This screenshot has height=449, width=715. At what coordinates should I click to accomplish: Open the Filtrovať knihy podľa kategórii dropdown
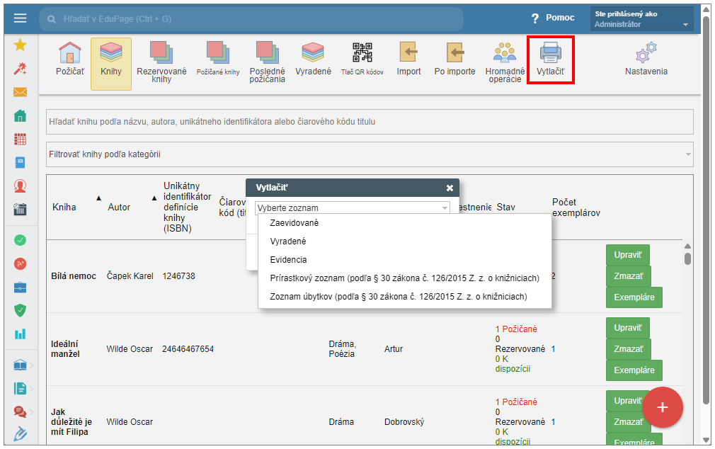click(x=369, y=154)
